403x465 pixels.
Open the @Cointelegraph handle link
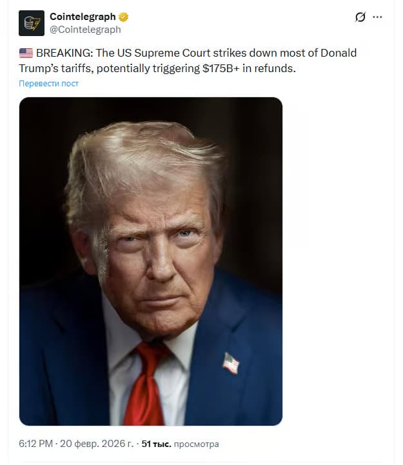tap(85, 30)
